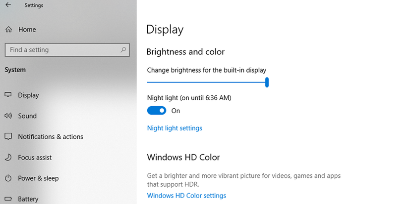Screen dimensions: 409x204
Task: Click the search magnifier icon
Action: click(123, 50)
